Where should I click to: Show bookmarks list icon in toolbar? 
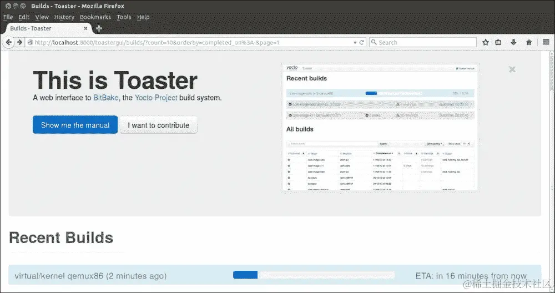[x=498, y=42]
